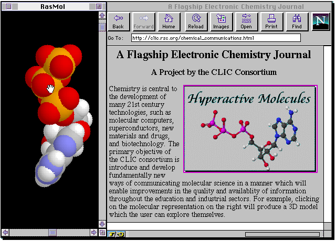
Task: Click the RasMol horizontal scrollbar left arrow
Action: point(5,232)
